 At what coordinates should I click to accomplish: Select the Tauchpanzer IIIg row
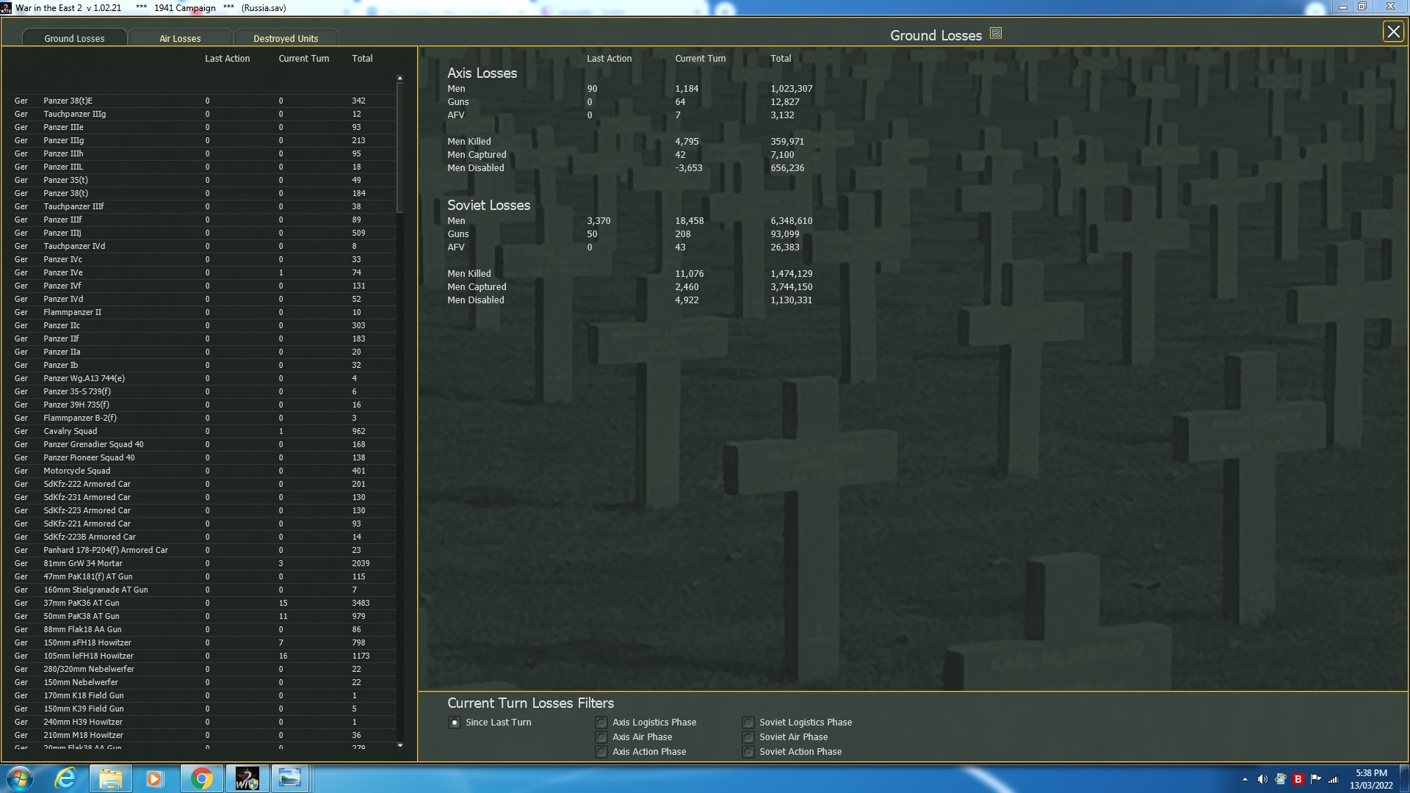point(204,114)
